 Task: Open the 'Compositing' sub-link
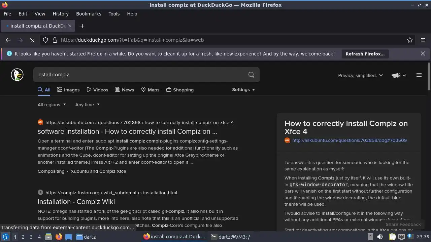click(x=51, y=171)
